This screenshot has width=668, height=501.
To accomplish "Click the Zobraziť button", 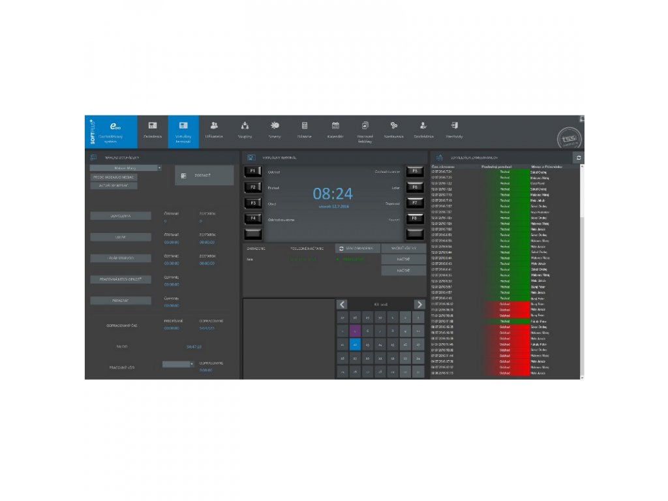I will [x=204, y=175].
